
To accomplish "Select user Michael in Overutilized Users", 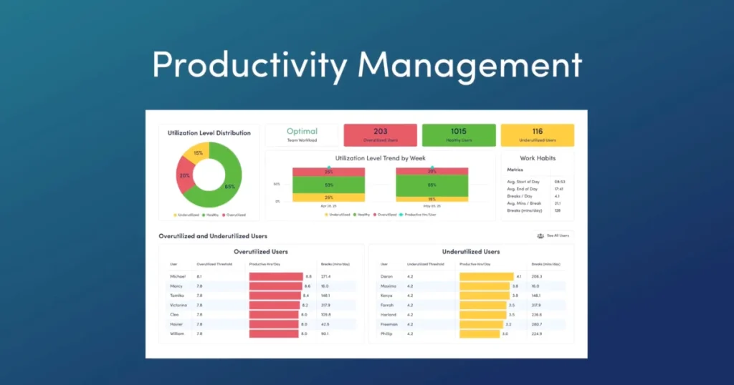I will (178, 277).
